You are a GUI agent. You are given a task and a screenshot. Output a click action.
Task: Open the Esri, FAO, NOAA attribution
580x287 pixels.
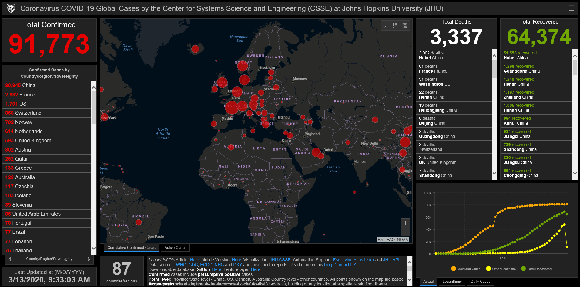click(x=393, y=240)
